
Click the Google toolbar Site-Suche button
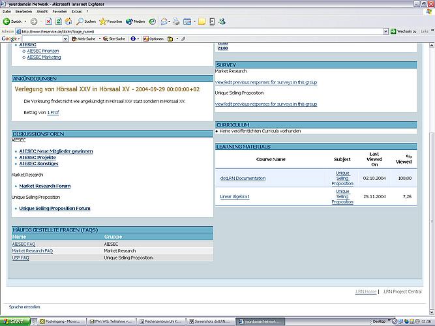tap(114, 39)
